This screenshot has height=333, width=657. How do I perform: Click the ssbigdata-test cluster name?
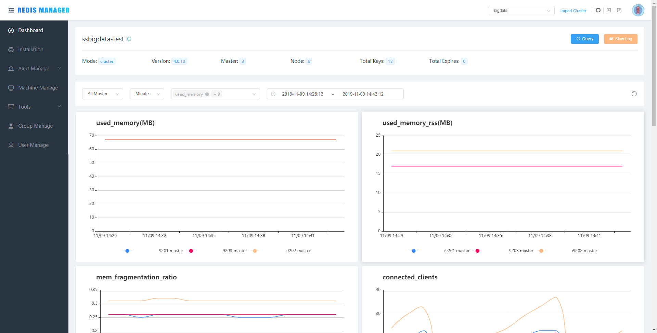[x=103, y=39]
